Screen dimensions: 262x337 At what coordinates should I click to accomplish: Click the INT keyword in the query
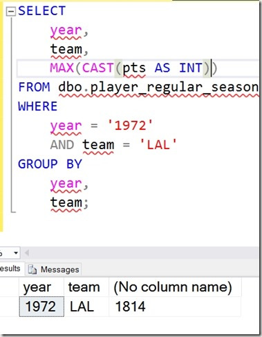point(191,68)
